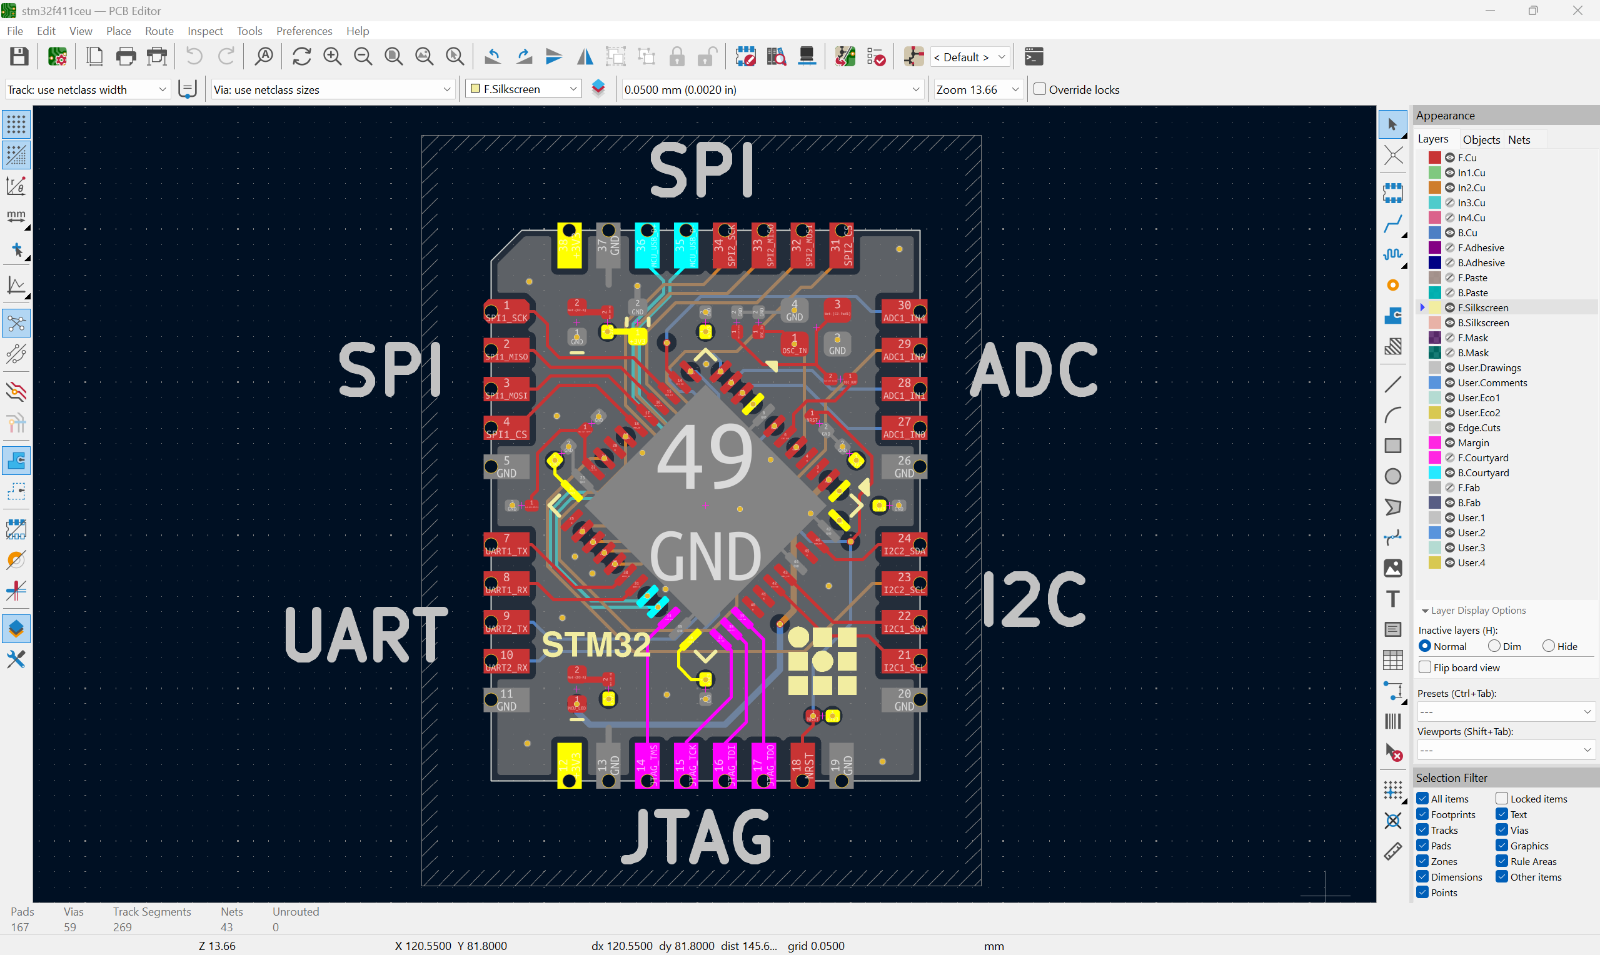This screenshot has height=955, width=1600.
Task: Select the Draw circle tool
Action: (1393, 476)
